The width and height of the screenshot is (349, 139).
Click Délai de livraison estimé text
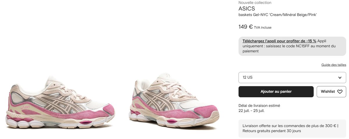click(259, 106)
